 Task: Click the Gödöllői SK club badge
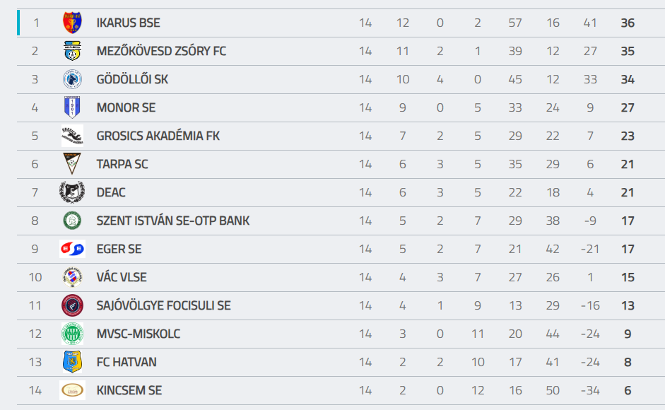pyautogui.click(x=72, y=79)
